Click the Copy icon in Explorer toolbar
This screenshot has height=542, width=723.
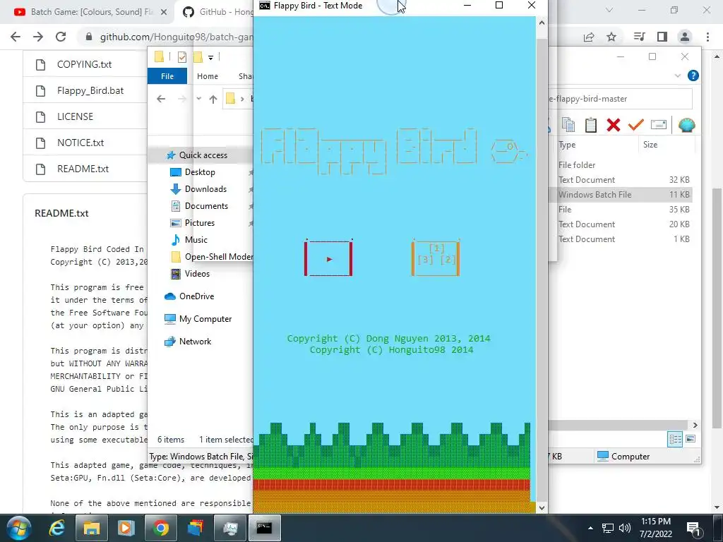tap(568, 124)
